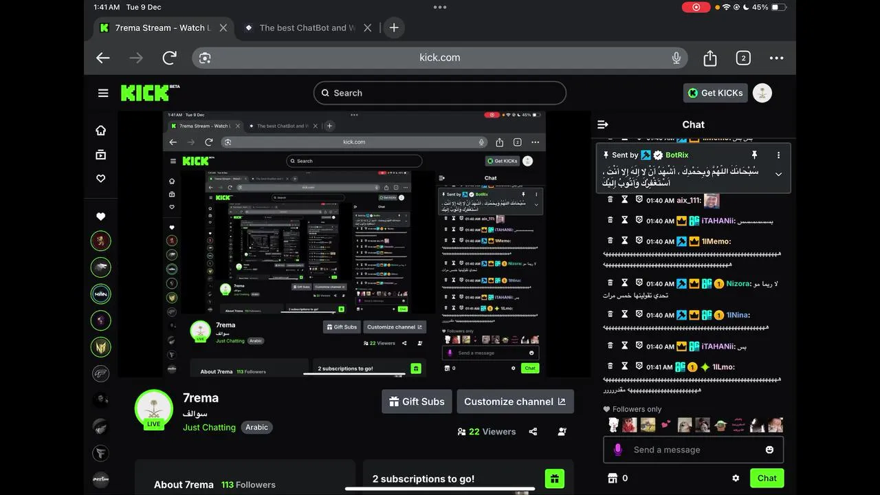Viewport: 880px width, 495px height.
Task: Switch to The best ChatBot tab
Action: point(307,27)
